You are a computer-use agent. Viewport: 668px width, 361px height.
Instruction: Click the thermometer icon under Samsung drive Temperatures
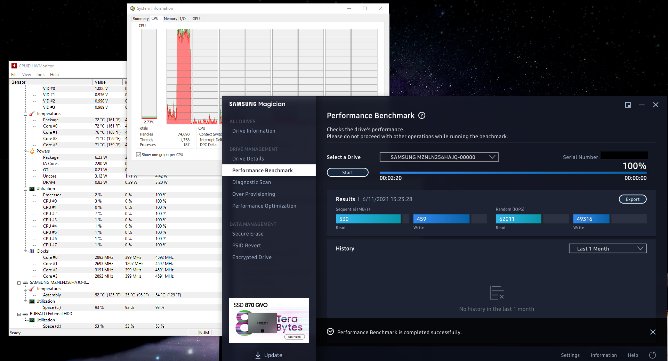tap(32, 289)
